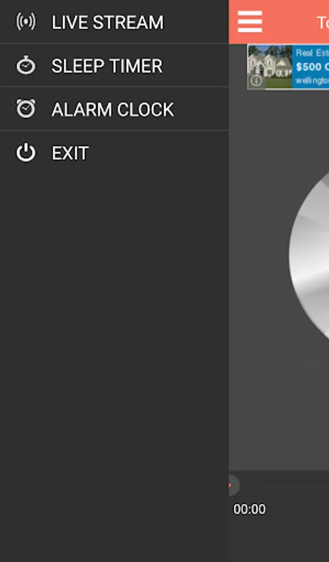The width and height of the screenshot is (329, 562).
Task: Click the title text in orange header
Action: point(323,22)
